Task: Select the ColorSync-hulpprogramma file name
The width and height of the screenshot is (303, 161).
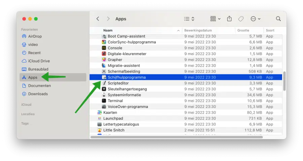Action: click(132, 42)
